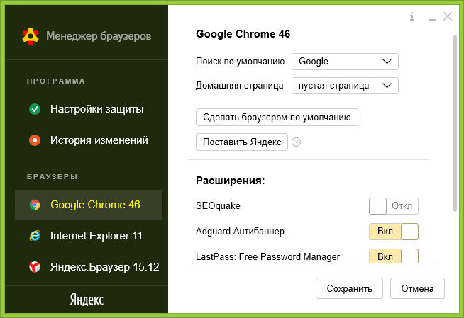The image size is (464, 318).
Task: Close the Browser Manager window
Action: (x=448, y=16)
